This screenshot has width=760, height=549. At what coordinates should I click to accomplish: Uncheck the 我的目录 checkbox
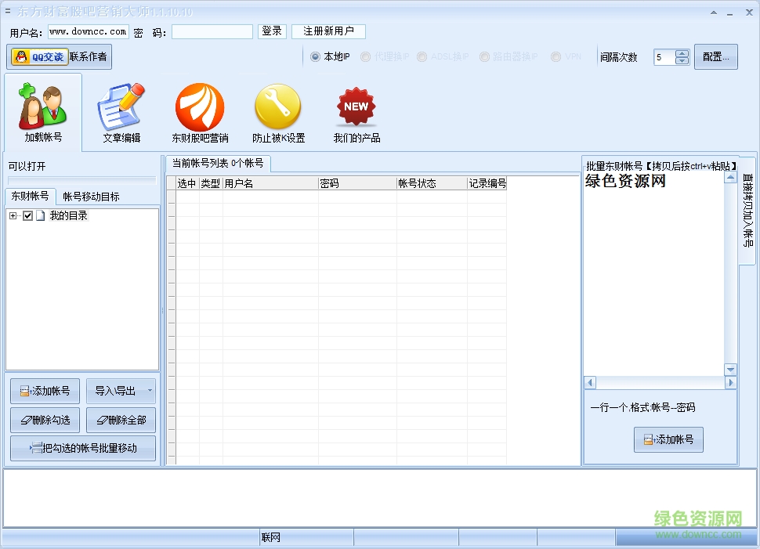tap(27, 215)
